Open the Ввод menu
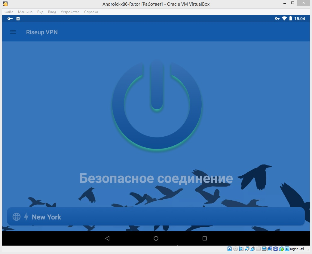The image size is (312, 254). point(52,12)
